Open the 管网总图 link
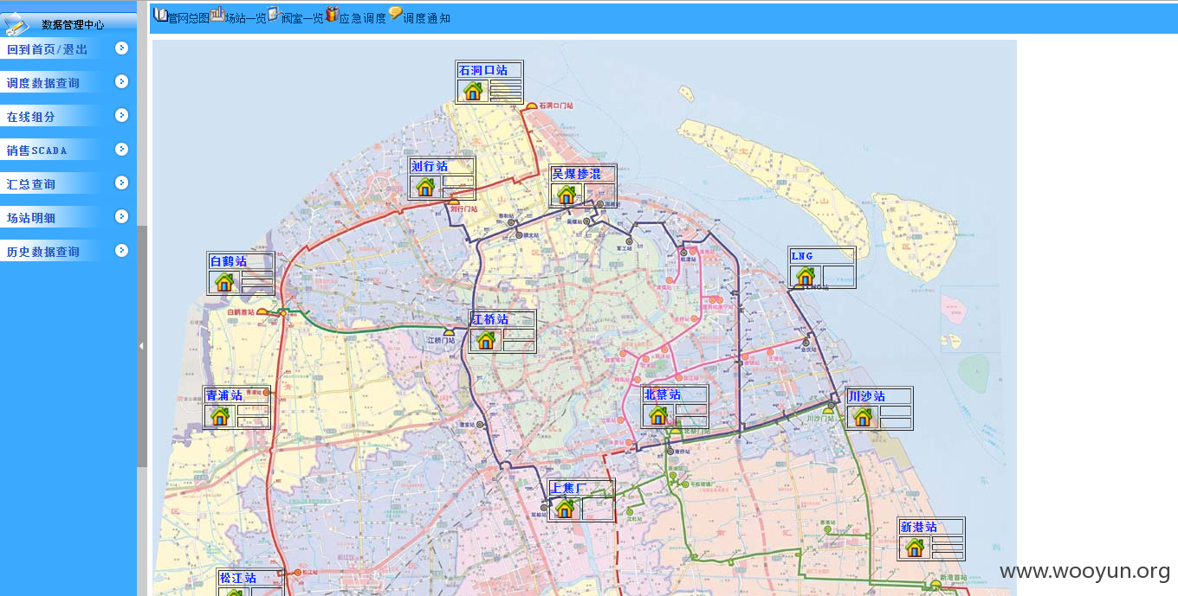Image resolution: width=1178 pixels, height=596 pixels. [188, 18]
